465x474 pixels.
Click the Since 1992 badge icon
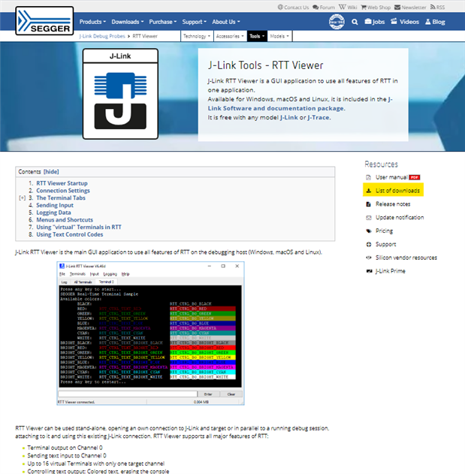pyautogui.click(x=337, y=22)
